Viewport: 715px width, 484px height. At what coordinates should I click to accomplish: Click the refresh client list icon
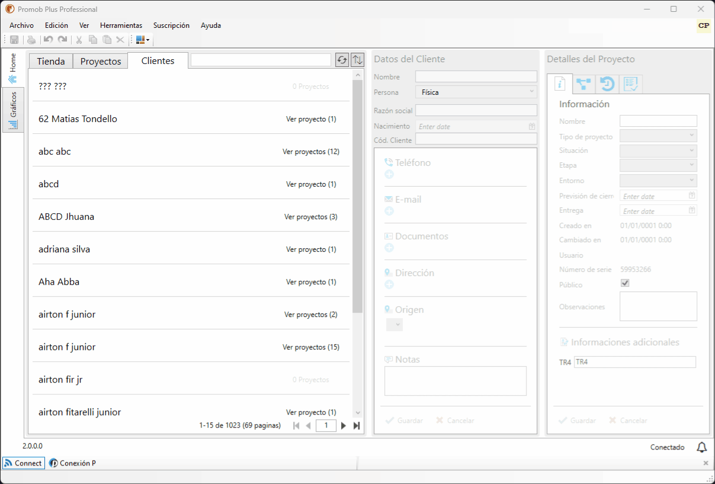[x=342, y=60]
